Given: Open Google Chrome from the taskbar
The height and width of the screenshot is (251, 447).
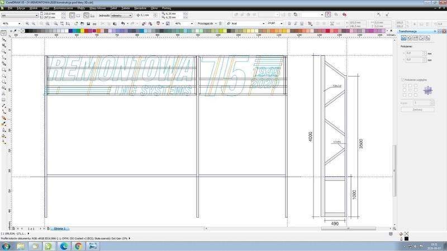Looking at the screenshot, I should tap(78, 245).
